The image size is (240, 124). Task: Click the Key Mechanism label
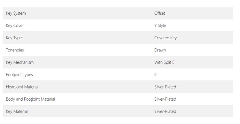coord(20,62)
